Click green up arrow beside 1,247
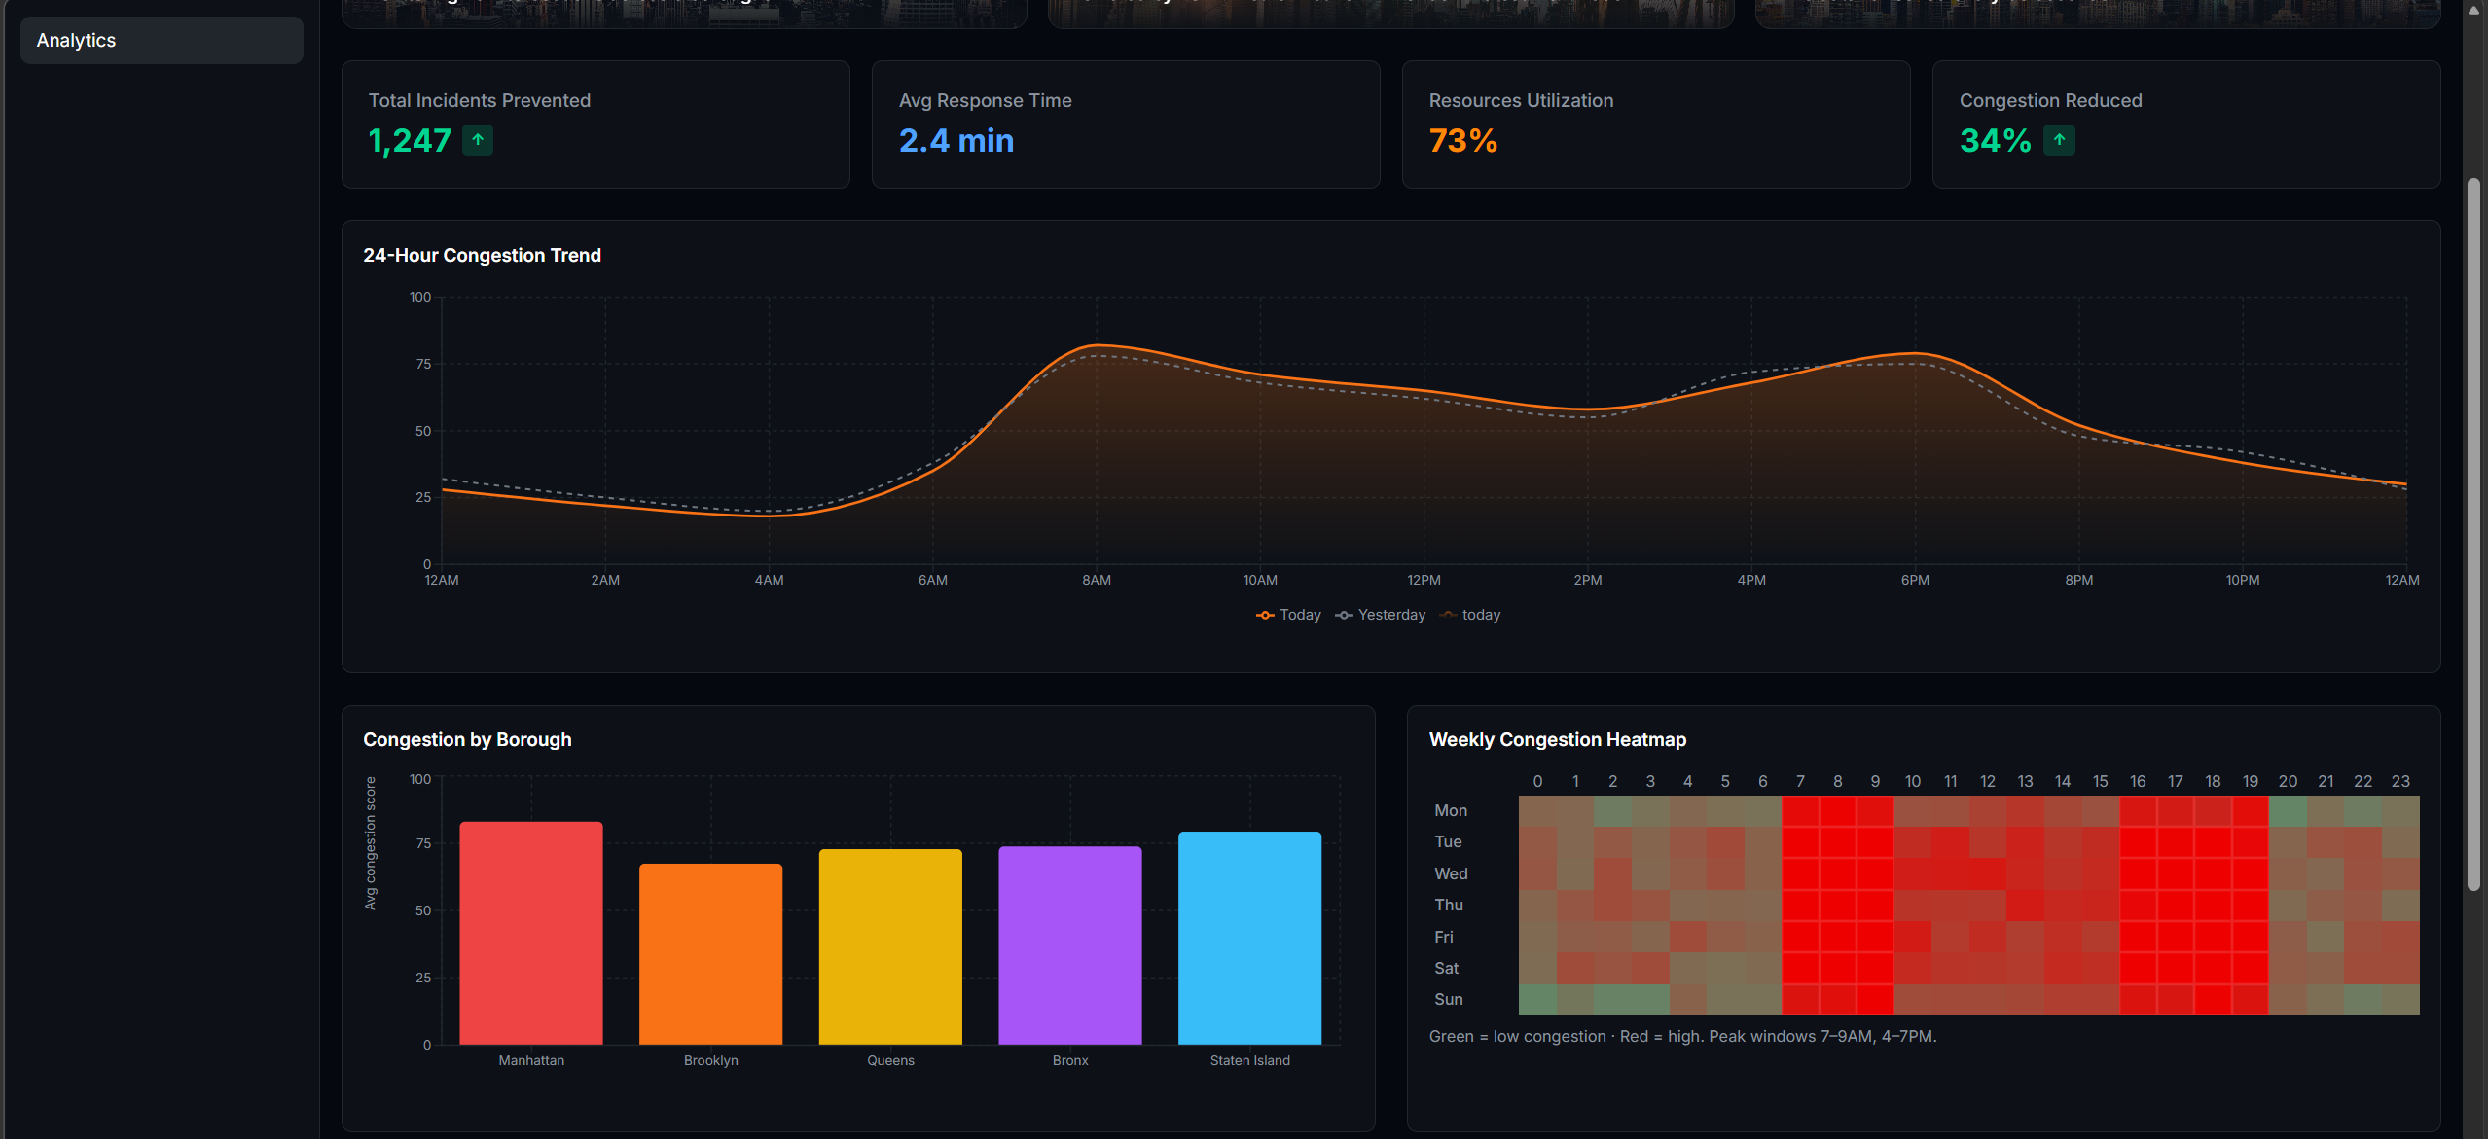 [478, 141]
